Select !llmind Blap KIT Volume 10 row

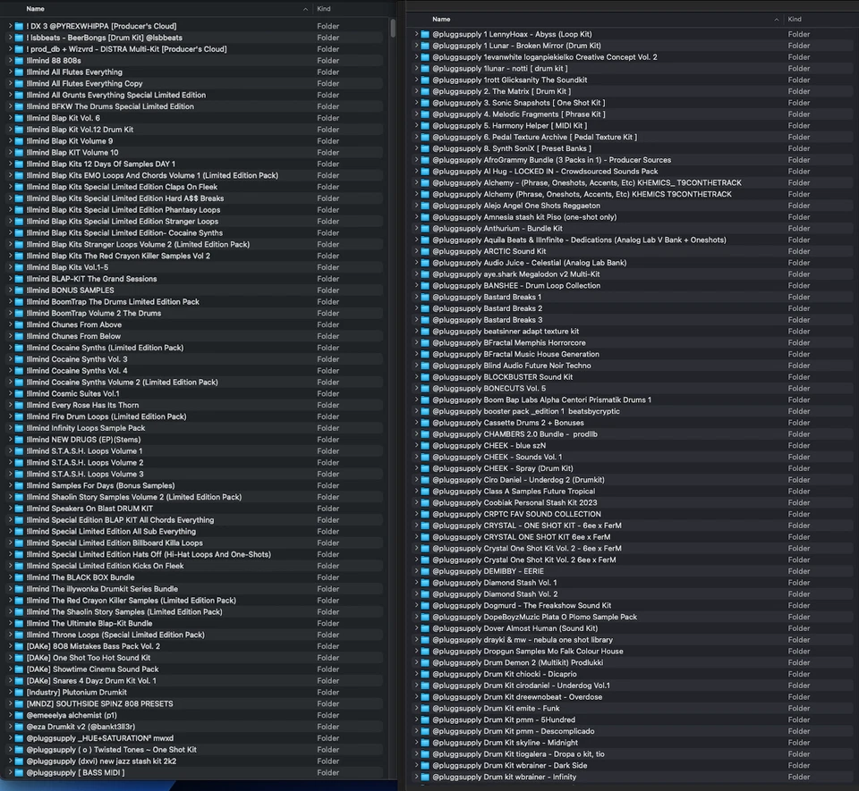click(x=195, y=153)
